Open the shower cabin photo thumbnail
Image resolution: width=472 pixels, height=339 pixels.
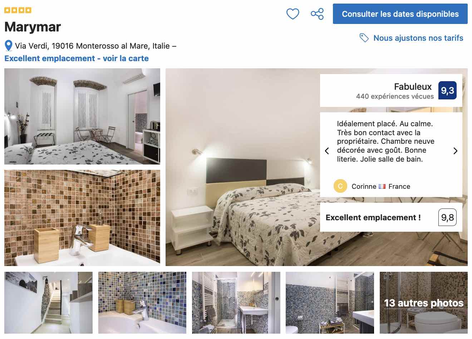[x=236, y=303]
